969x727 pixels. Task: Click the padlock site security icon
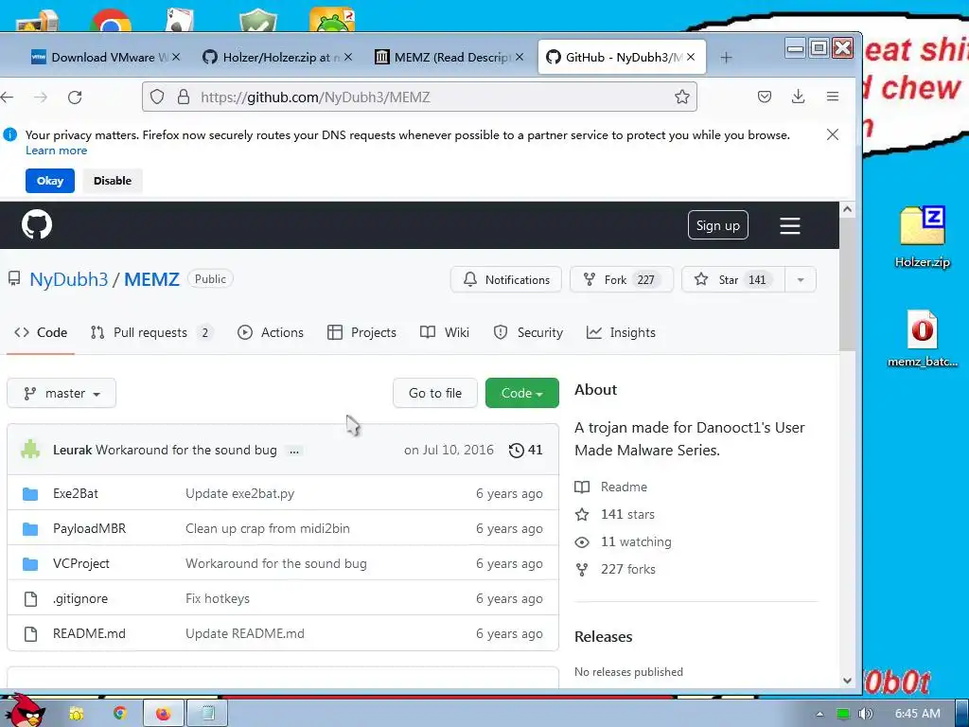click(x=184, y=98)
